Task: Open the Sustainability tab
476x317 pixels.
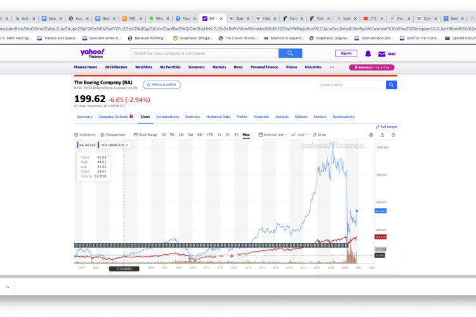Action: 343,117
